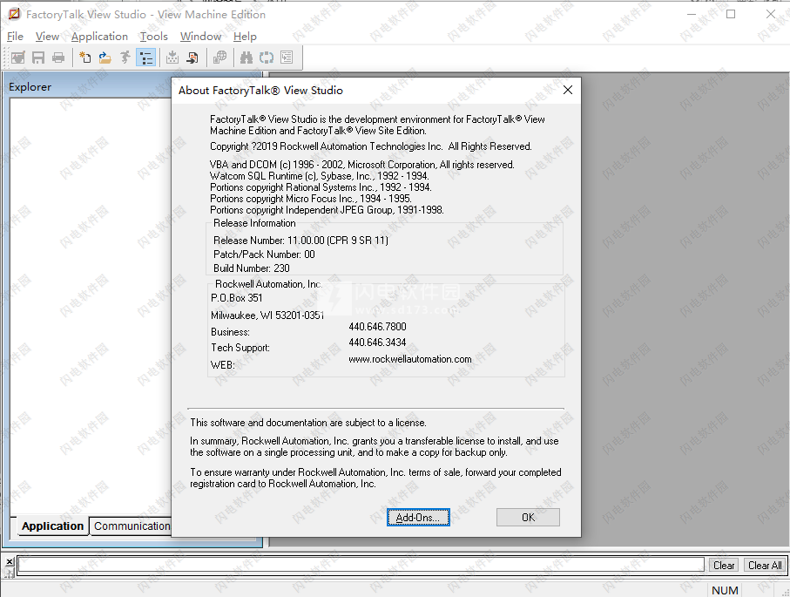Click the Open Application folder icon
Viewport: 790px width, 597px height.
pyautogui.click(x=105, y=58)
